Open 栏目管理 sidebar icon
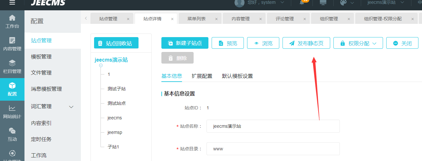 coord(12,66)
